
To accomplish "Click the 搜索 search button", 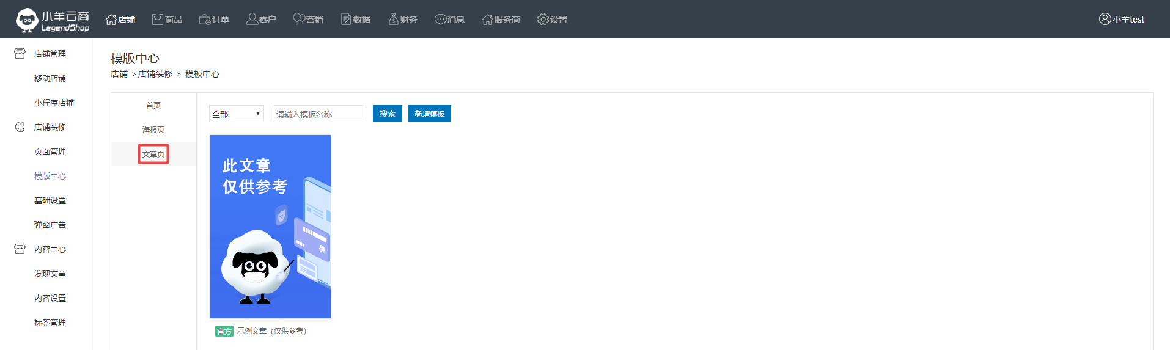I will tap(387, 114).
